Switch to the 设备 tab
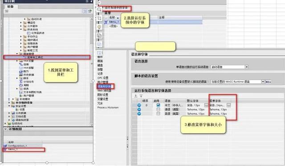285x166 pixels. click(10, 6)
